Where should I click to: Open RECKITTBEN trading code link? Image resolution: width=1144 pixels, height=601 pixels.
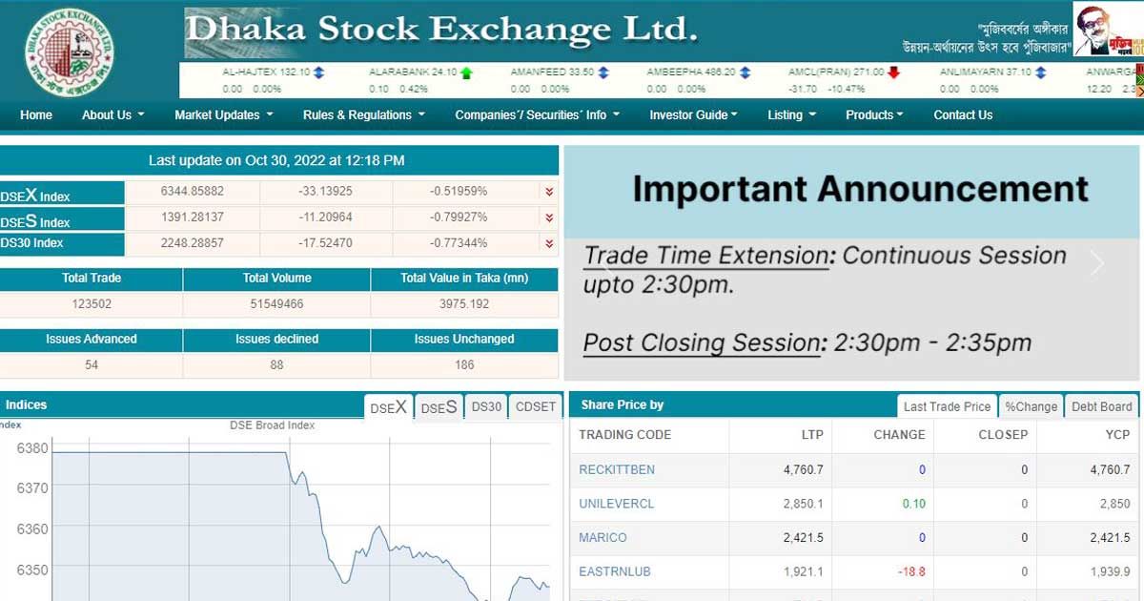(617, 469)
